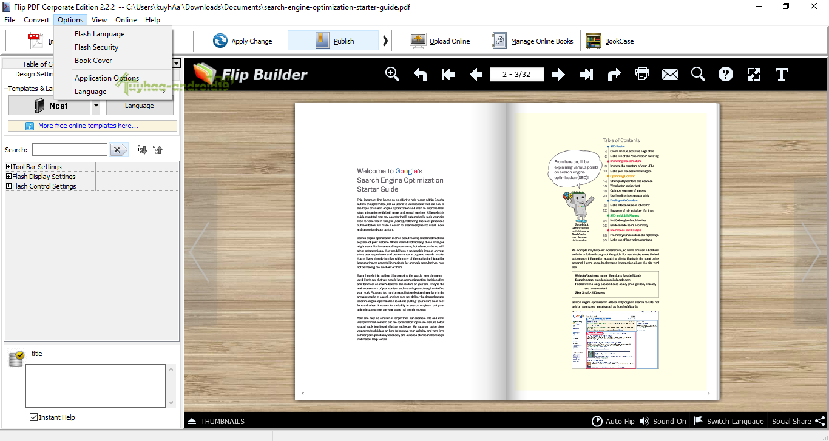Screen dimensions: 829x441
Task: Click the share forward arrow icon
Action: (614, 74)
